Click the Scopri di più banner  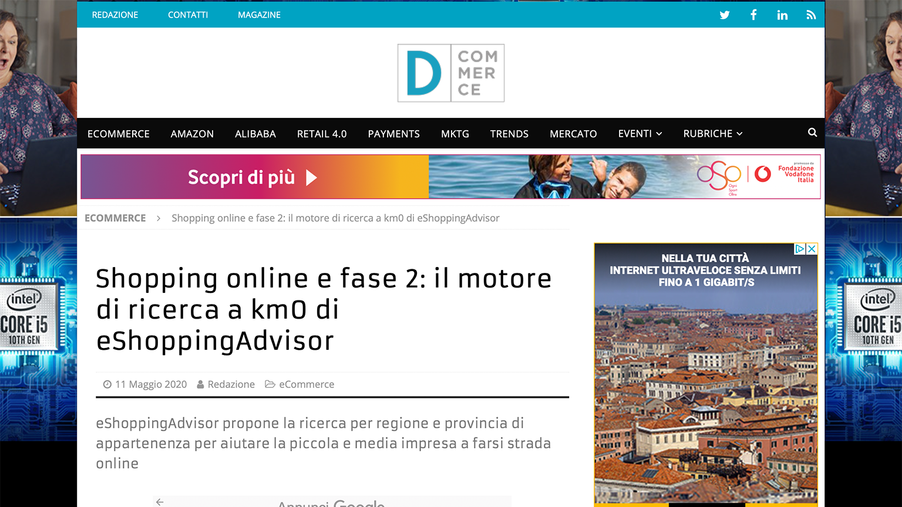point(254,177)
